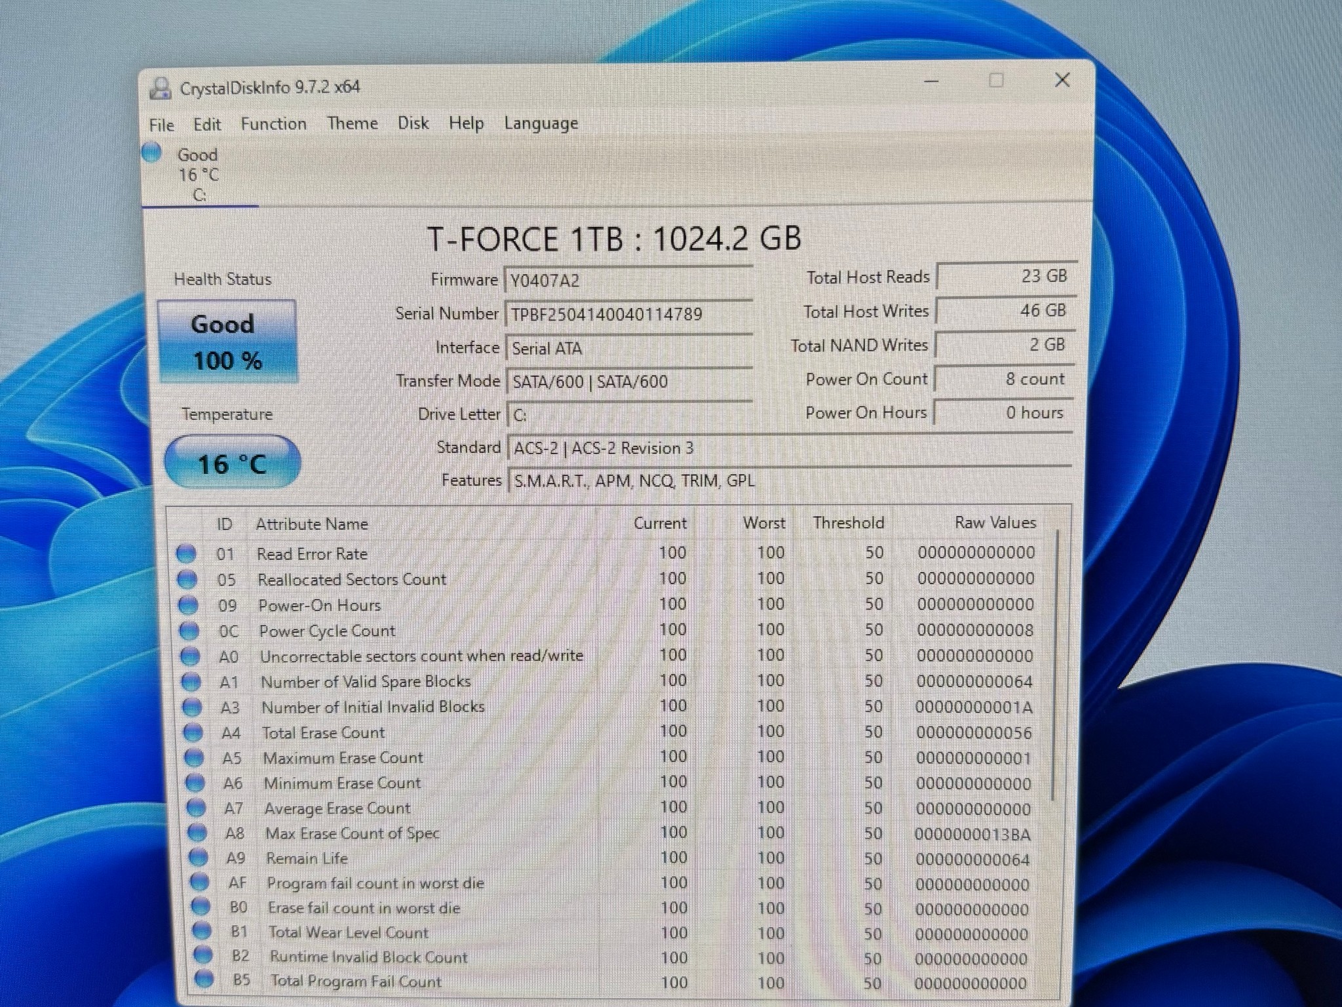The image size is (1342, 1007).
Task: Click status orb of Minimum Erase Count row
Action: 195,783
